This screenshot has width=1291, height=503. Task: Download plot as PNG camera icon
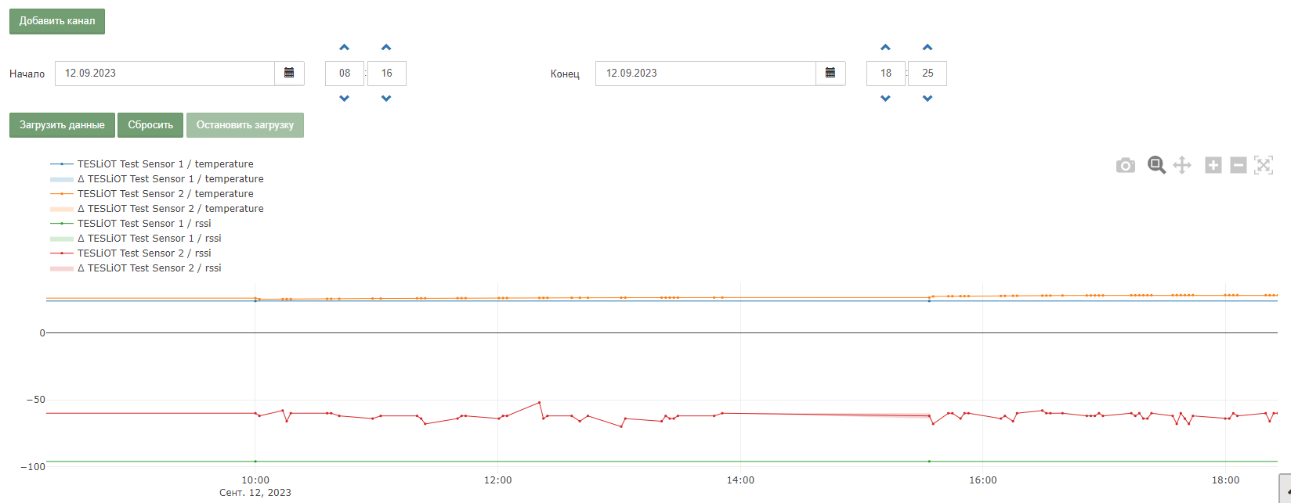click(1126, 165)
